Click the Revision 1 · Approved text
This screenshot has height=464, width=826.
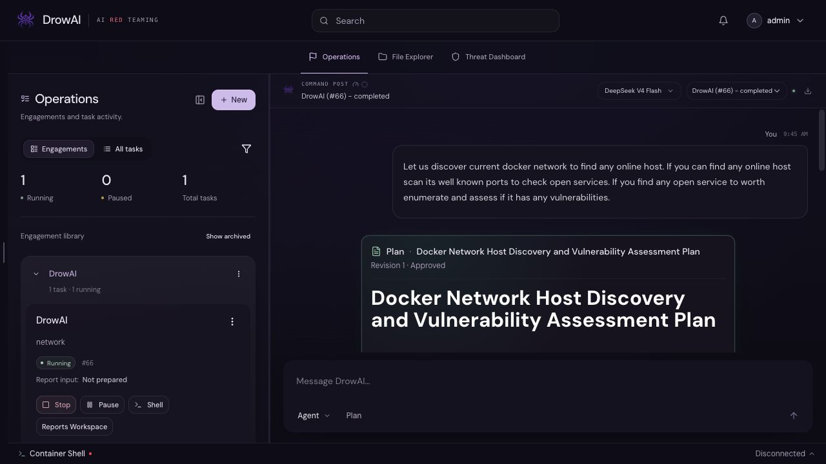(x=408, y=266)
